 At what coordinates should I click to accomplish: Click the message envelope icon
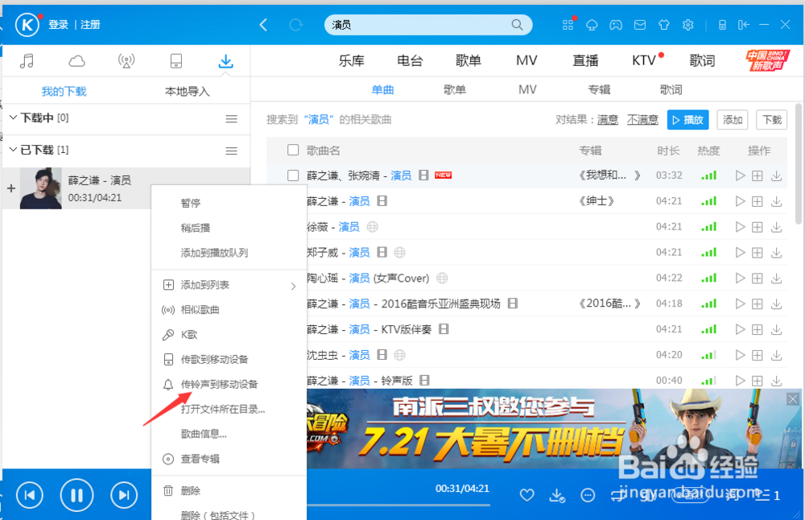pyautogui.click(x=640, y=25)
